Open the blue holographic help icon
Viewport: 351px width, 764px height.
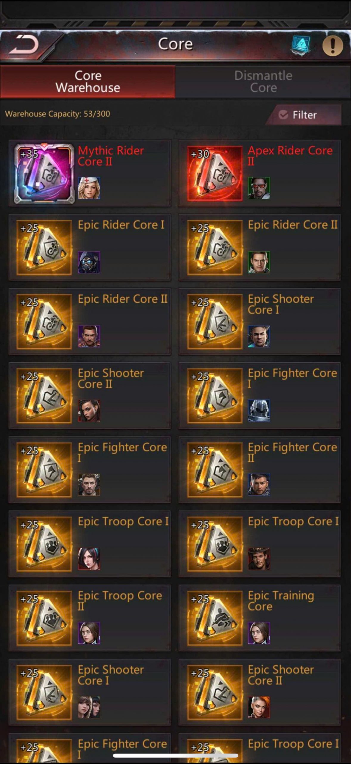301,46
